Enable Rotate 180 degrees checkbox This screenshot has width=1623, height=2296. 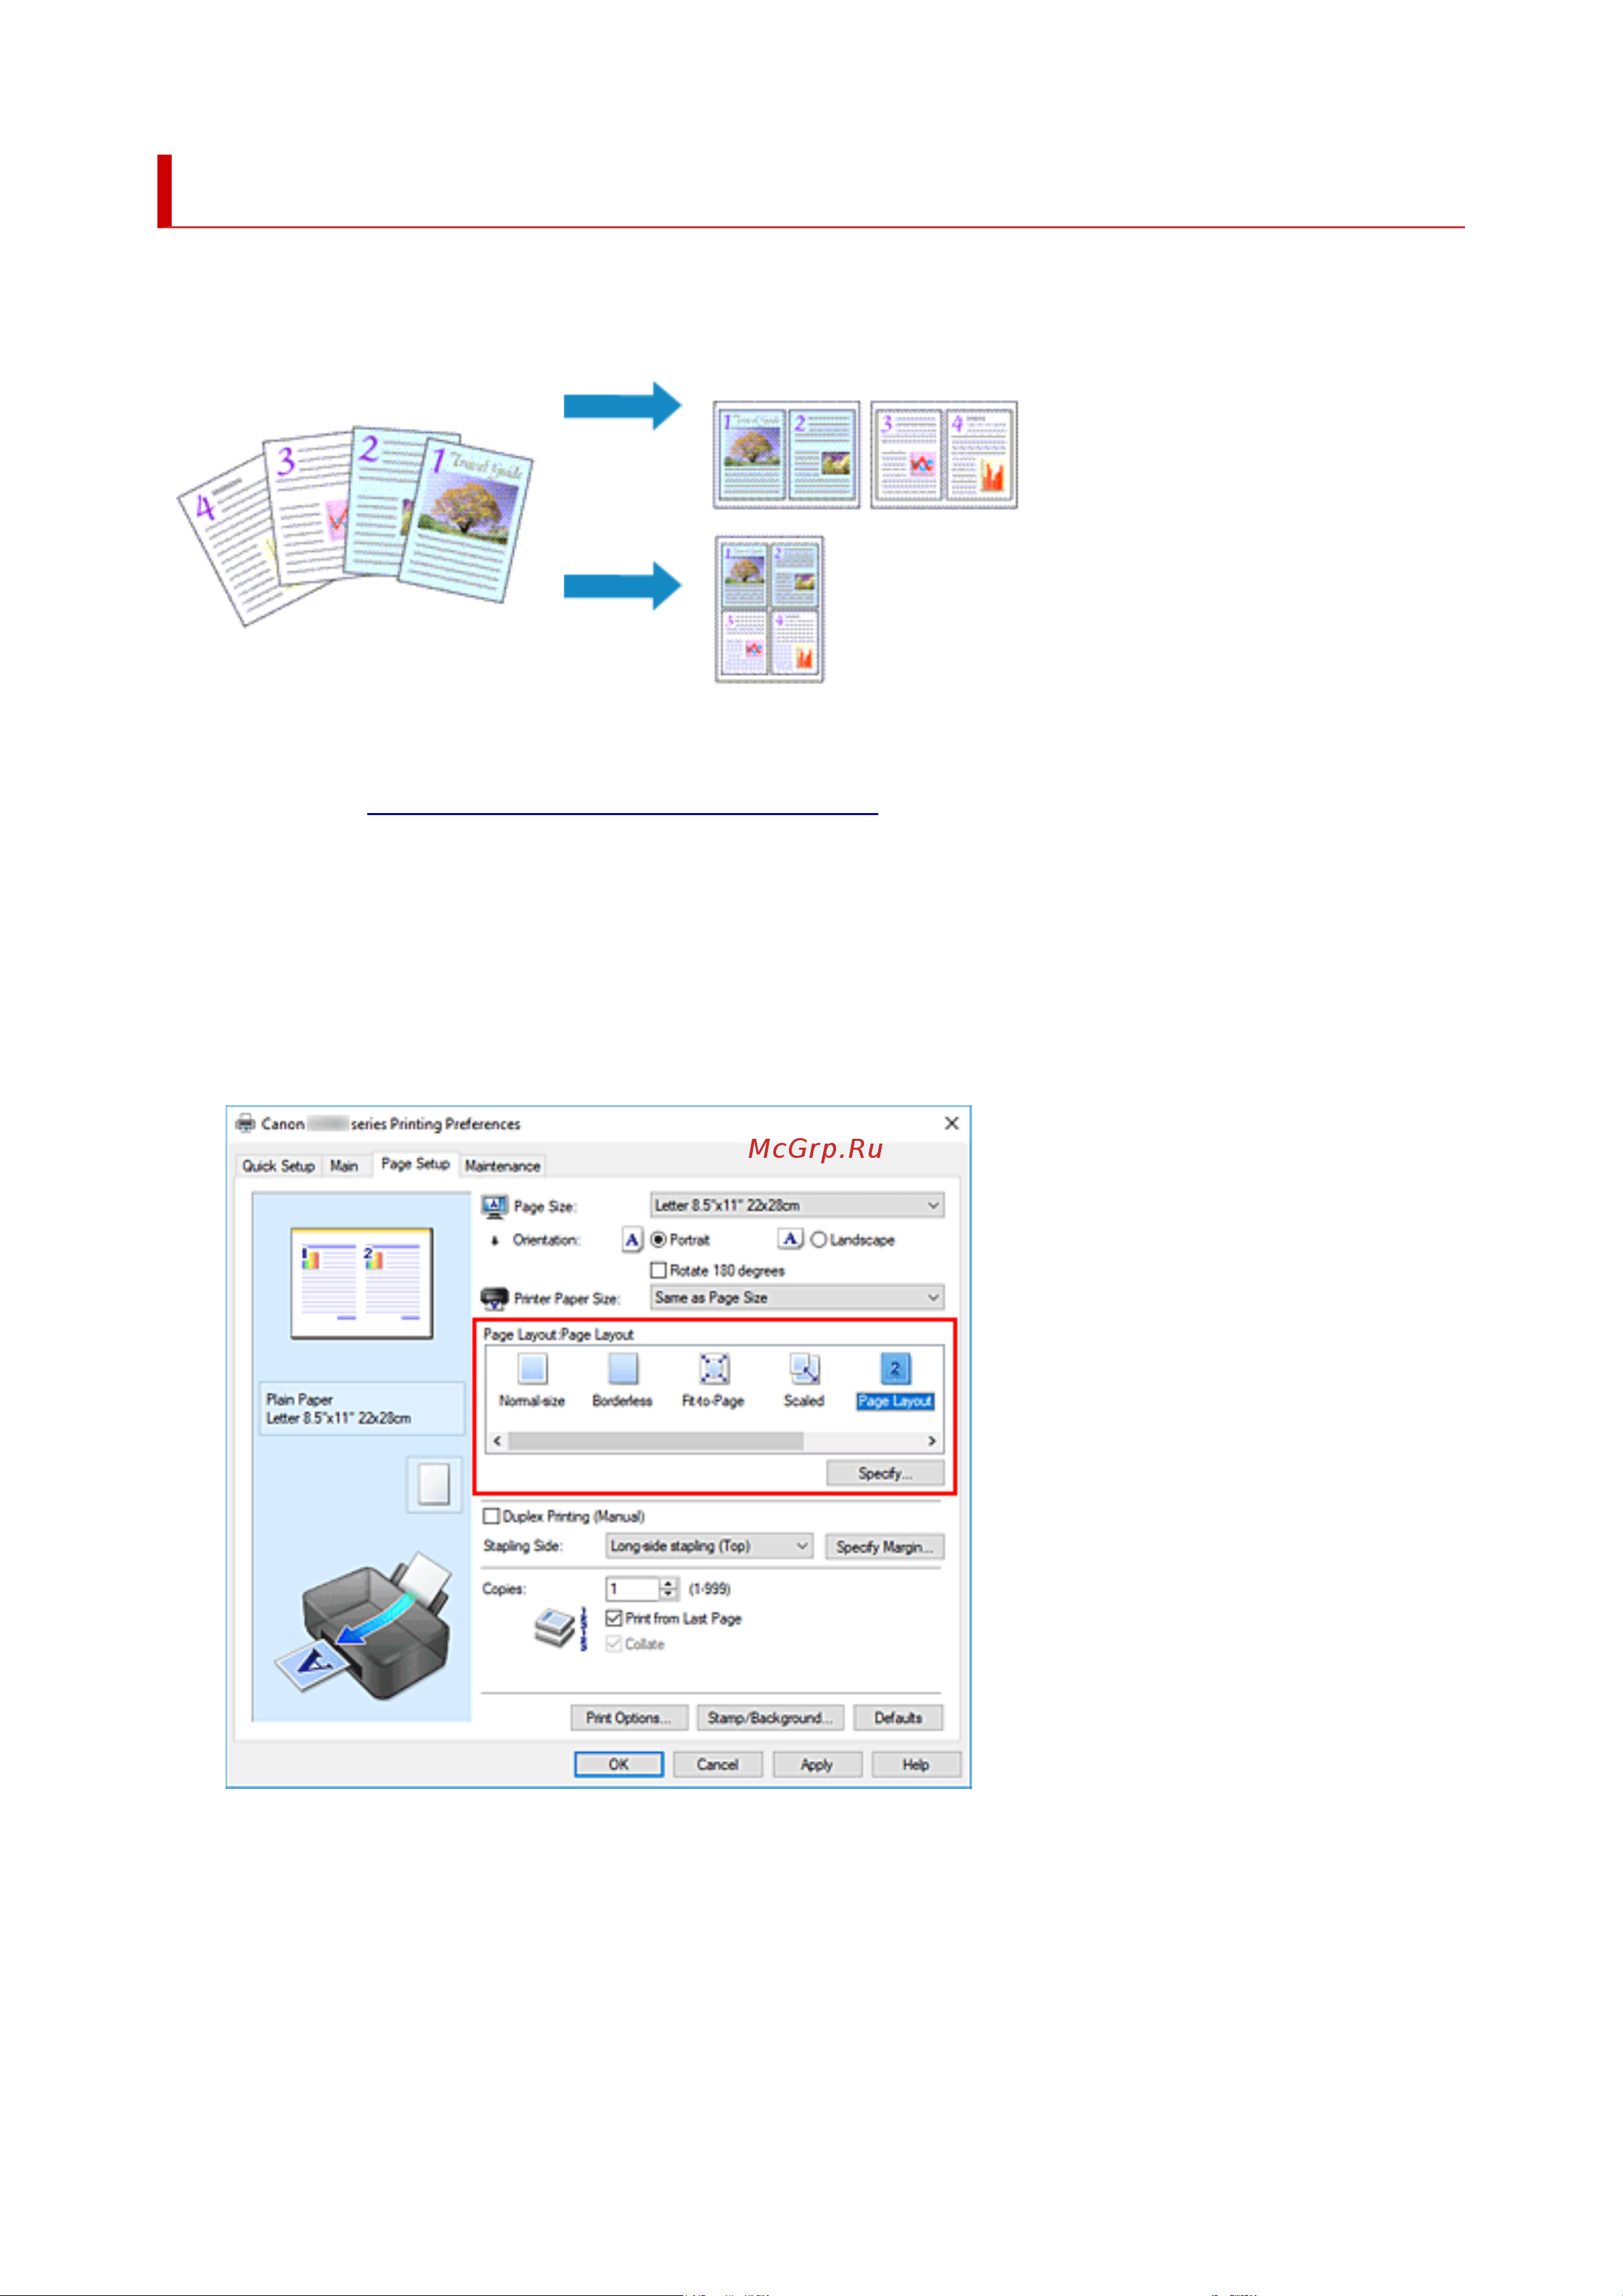coord(658,1270)
